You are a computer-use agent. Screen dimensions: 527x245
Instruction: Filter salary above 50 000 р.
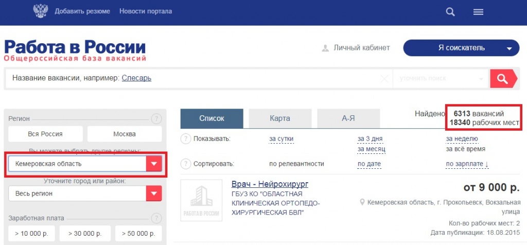138,234
